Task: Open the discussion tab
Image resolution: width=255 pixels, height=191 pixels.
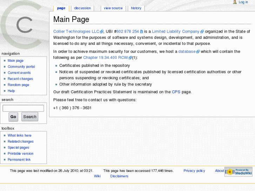Action: [82, 8]
